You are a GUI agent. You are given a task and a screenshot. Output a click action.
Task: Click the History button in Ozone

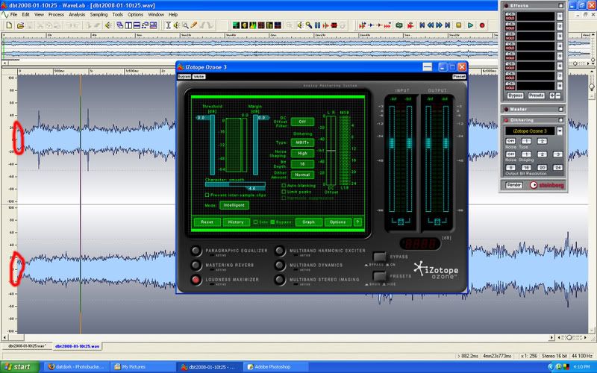click(236, 222)
